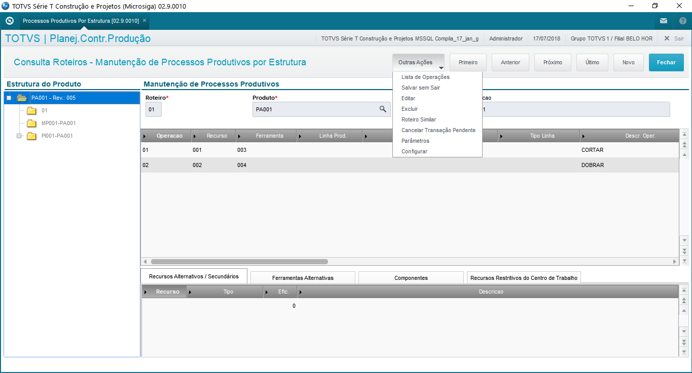Click the Roteiro input field
Viewport: 692px width, 373px height.
click(154, 109)
